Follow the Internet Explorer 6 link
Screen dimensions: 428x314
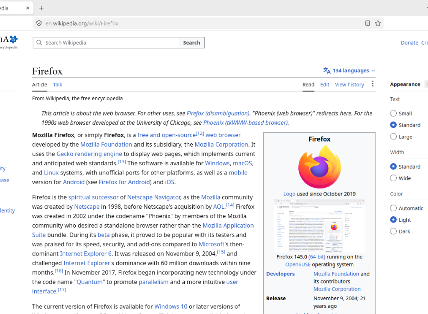click(86, 254)
